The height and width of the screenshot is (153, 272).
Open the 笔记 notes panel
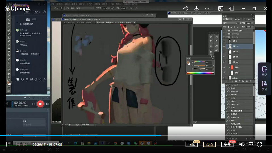point(264,71)
